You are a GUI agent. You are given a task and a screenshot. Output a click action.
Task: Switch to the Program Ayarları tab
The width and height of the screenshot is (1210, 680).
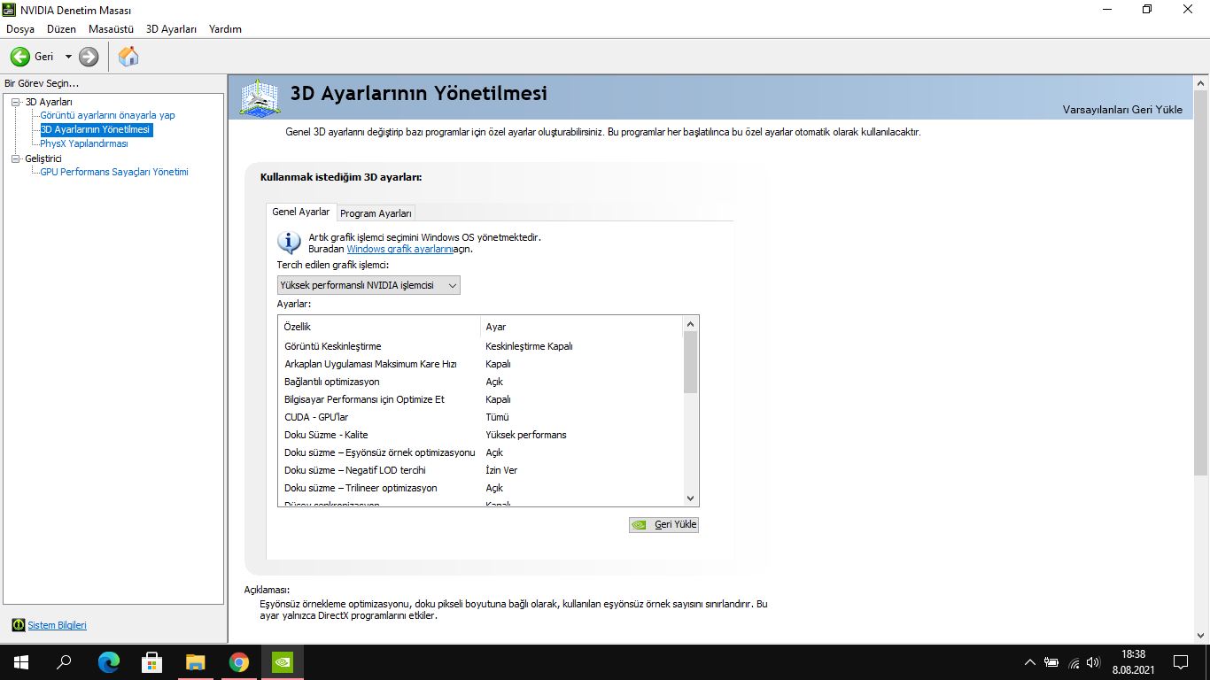coord(376,213)
